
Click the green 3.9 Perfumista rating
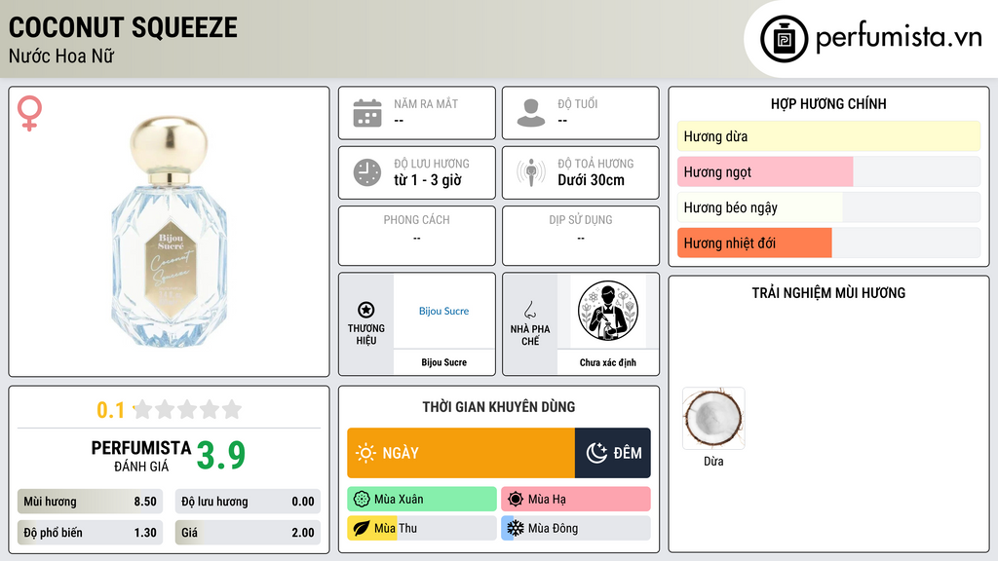tap(220, 456)
